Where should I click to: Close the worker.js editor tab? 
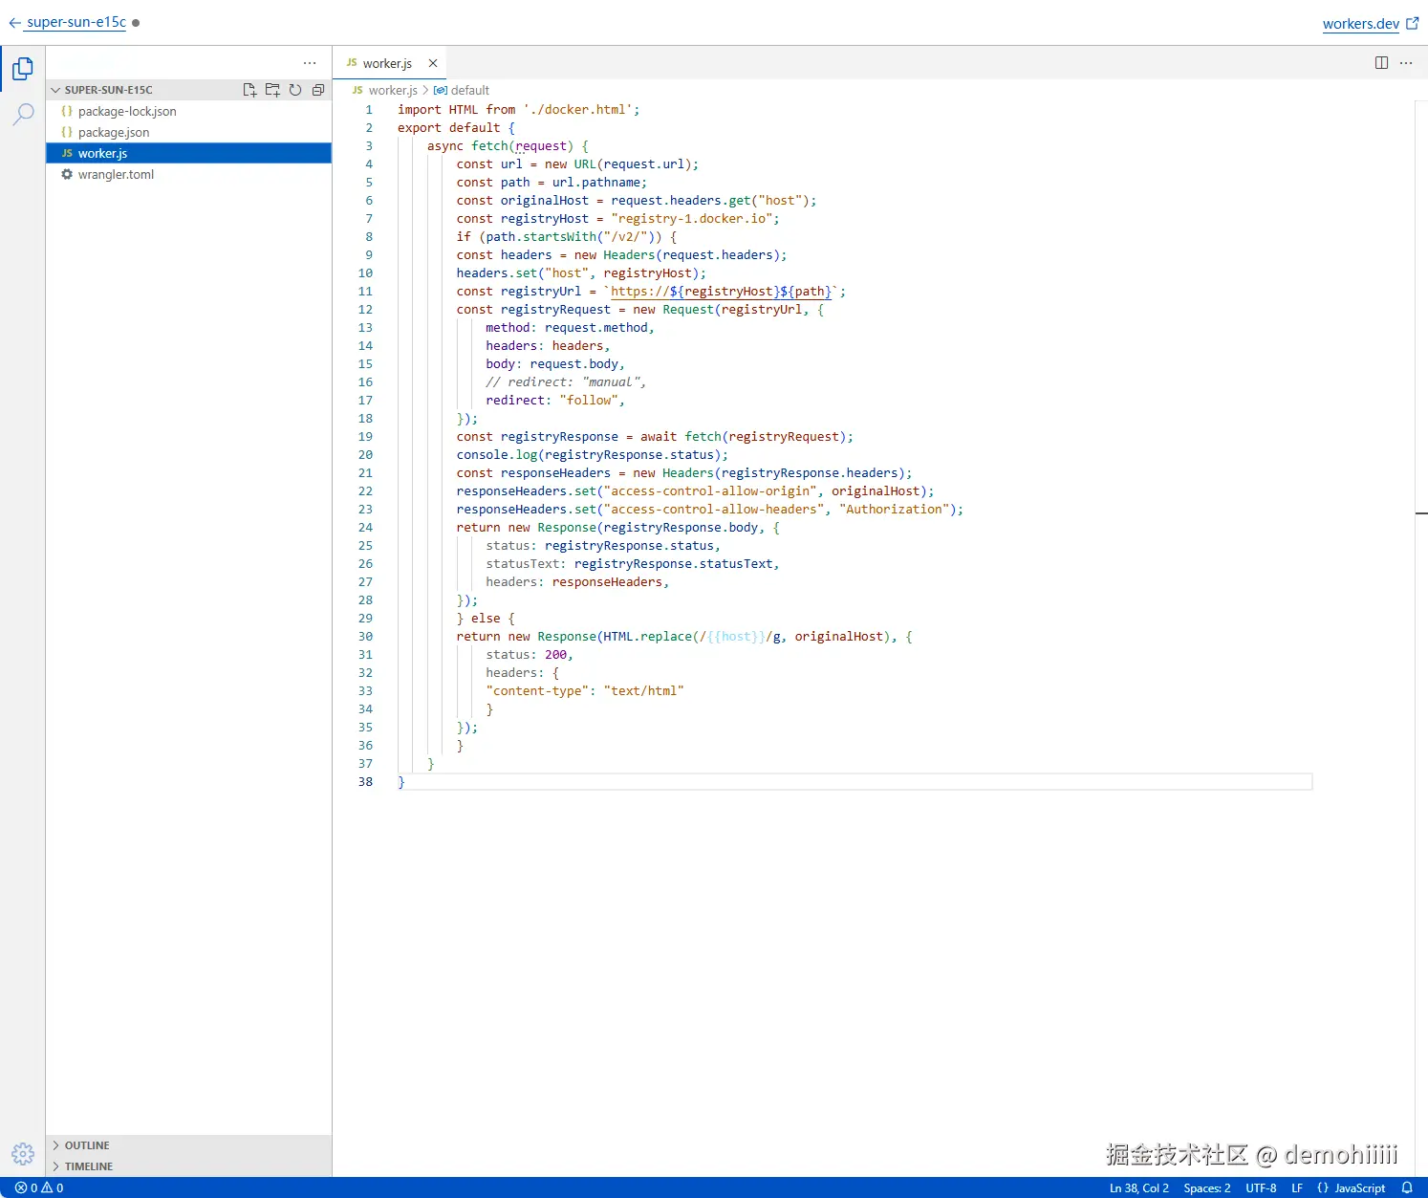[433, 63]
